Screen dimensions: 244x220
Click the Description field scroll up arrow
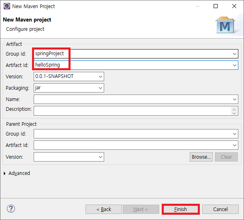234,109
